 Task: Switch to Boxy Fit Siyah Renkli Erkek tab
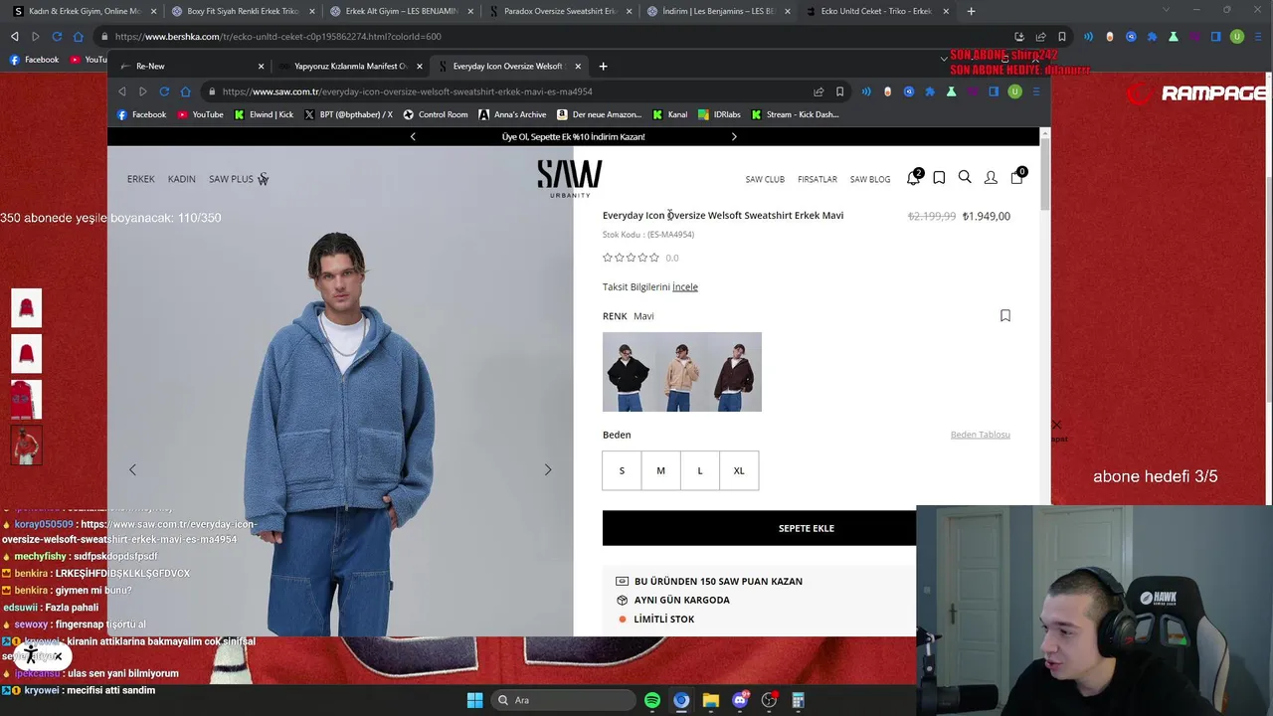click(242, 11)
